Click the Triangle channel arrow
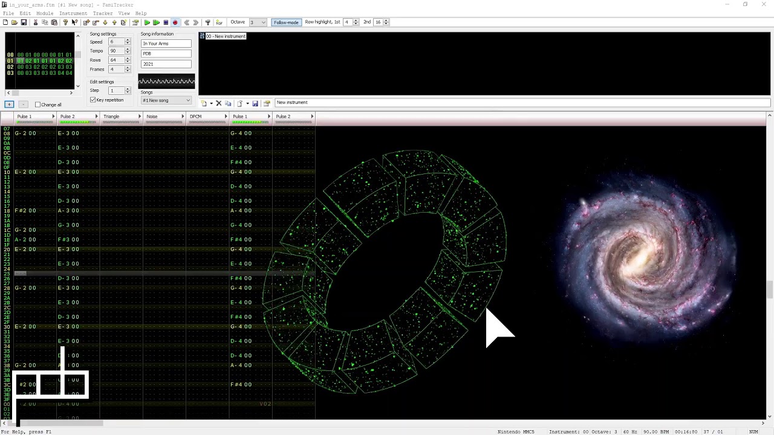774x435 pixels. [x=140, y=117]
